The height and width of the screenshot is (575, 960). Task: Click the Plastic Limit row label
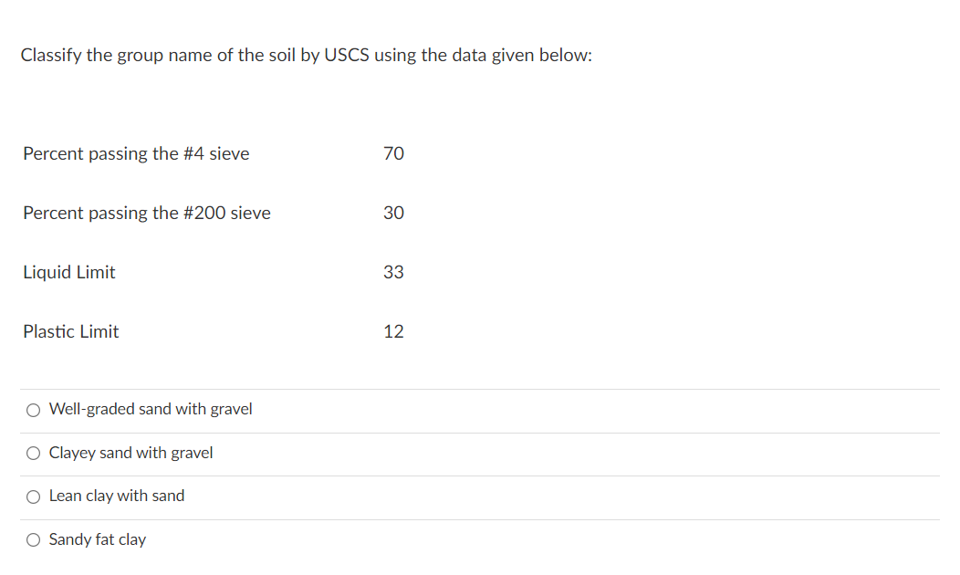71,331
